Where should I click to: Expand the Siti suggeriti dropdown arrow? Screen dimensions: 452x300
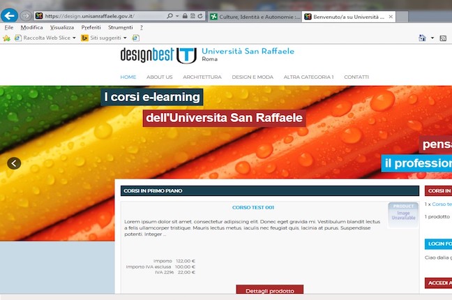[x=125, y=38]
